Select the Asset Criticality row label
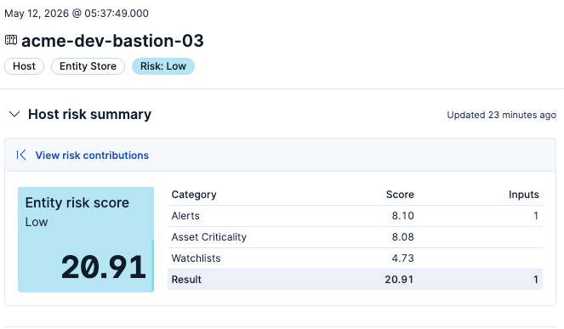The width and height of the screenshot is (564, 329). tap(209, 237)
